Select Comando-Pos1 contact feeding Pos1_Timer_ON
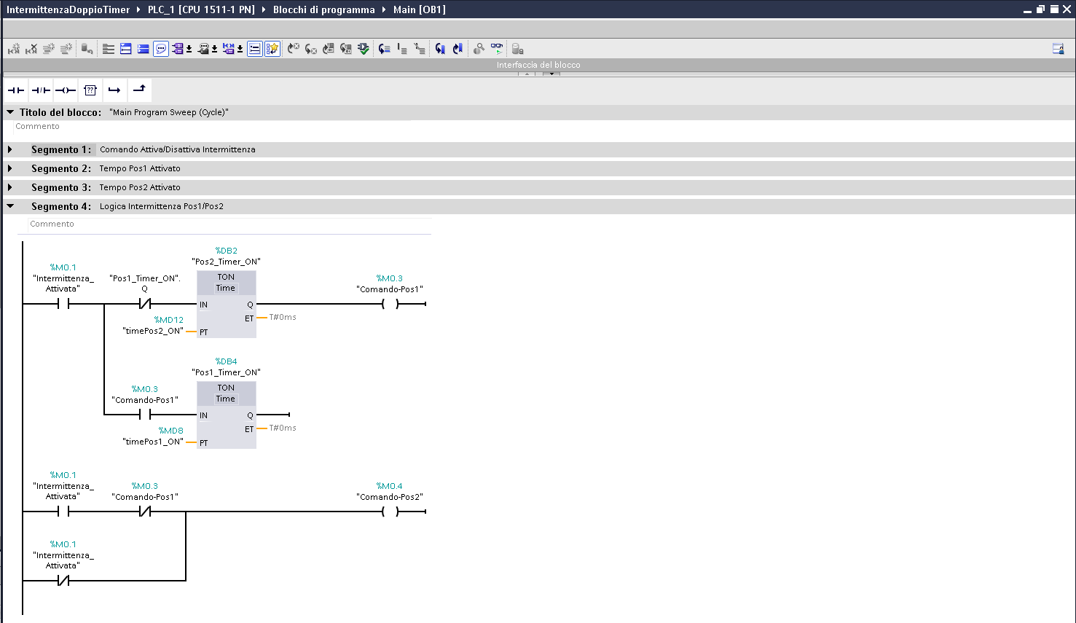This screenshot has width=1076, height=623. coord(144,415)
